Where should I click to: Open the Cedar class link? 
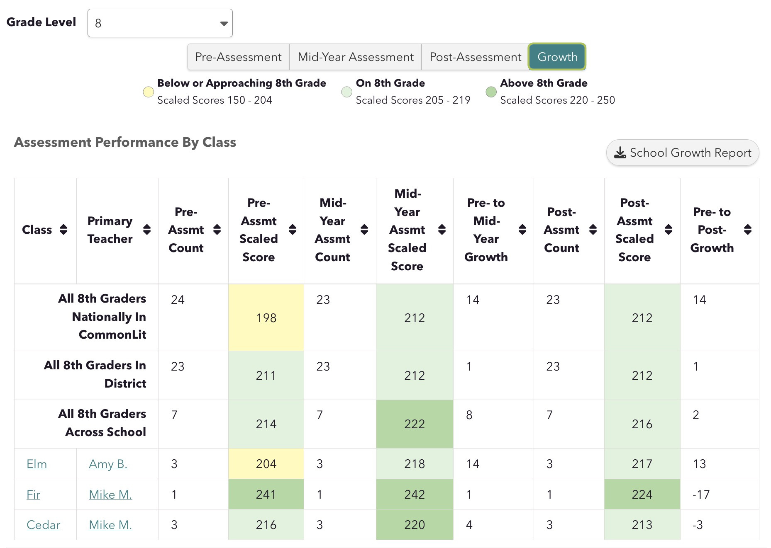(44, 525)
